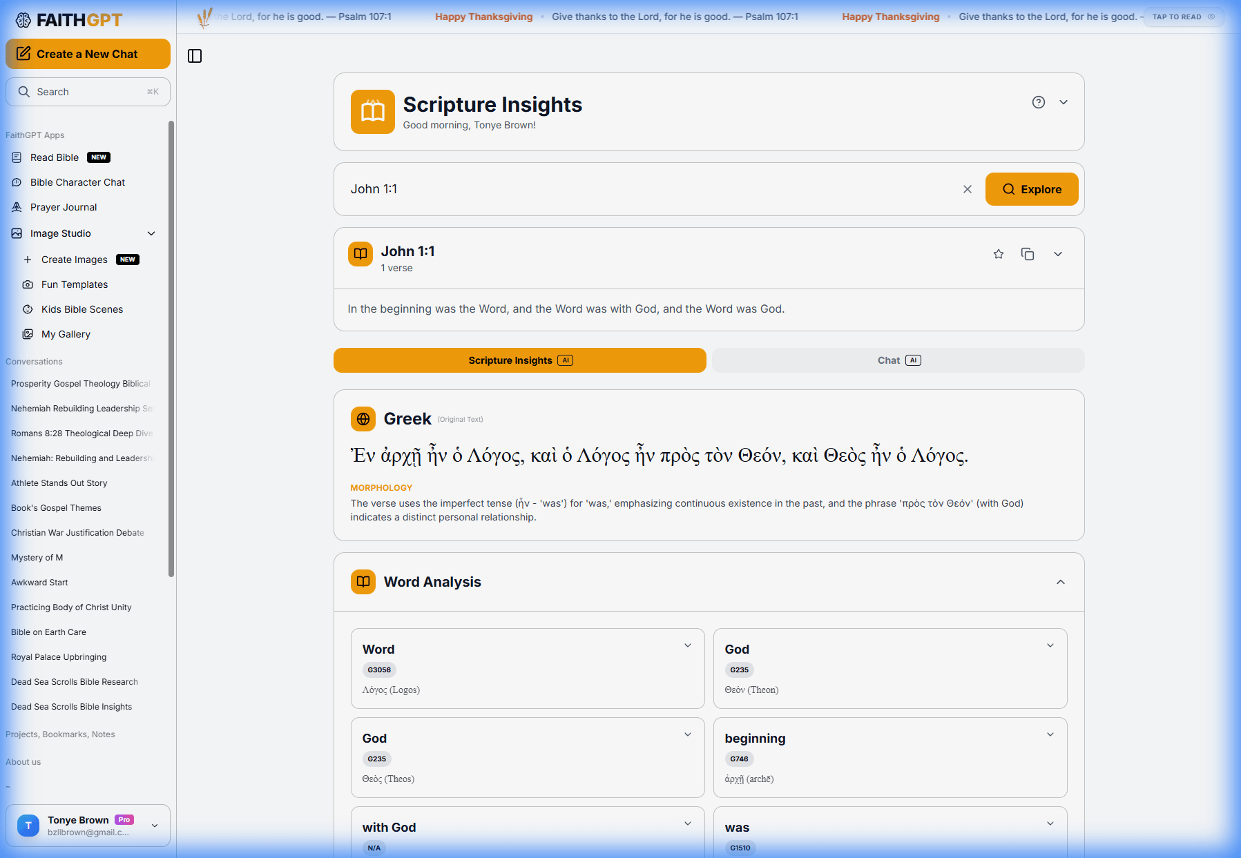Click the sidebar vertical scrollbar
Image resolution: width=1241 pixels, height=858 pixels.
coord(171,349)
